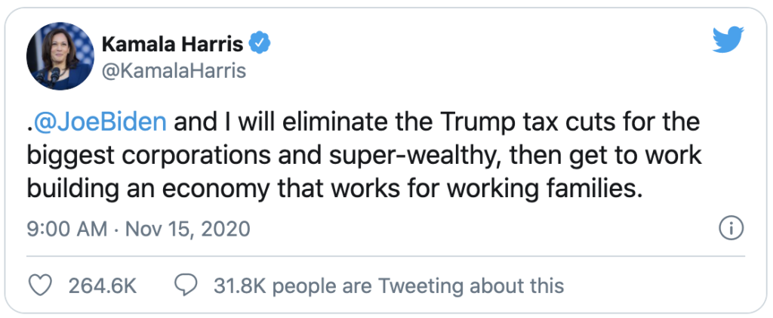773x318 pixels.
Task: Click Kamala Harris's profile photo
Action: click(57, 57)
